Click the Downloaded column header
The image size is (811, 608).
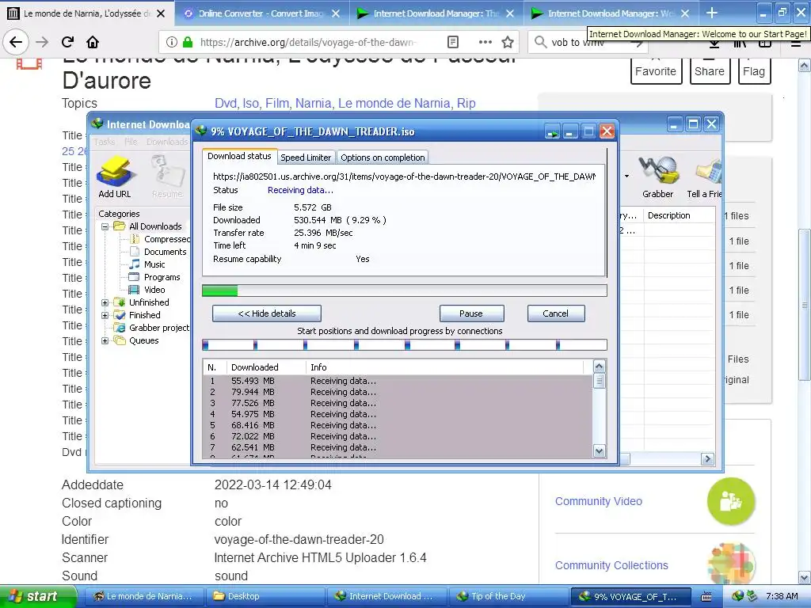[x=266, y=367]
